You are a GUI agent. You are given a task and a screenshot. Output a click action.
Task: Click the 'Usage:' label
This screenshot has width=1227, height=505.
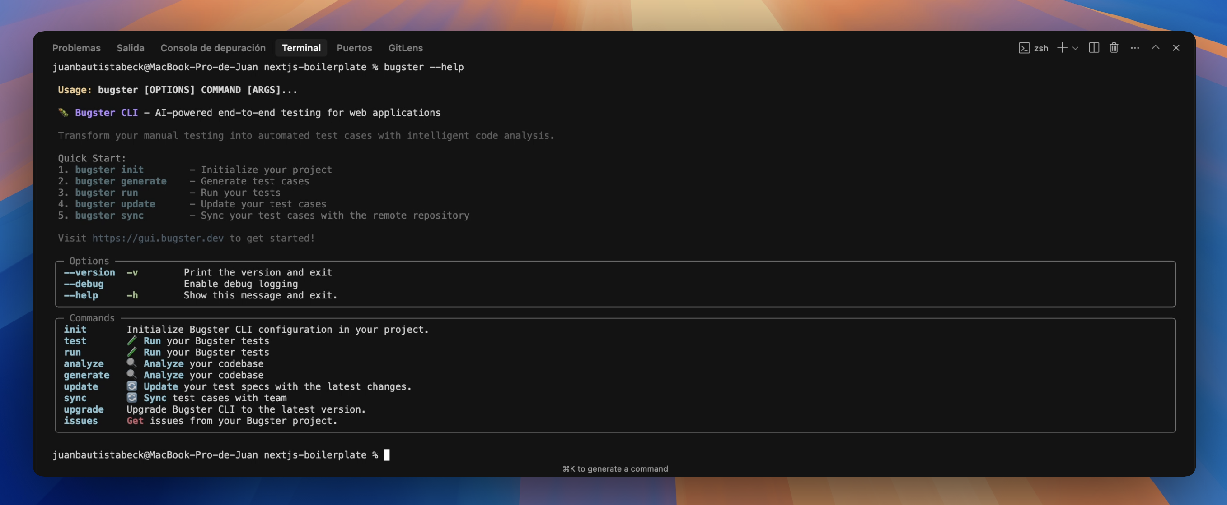tap(74, 89)
